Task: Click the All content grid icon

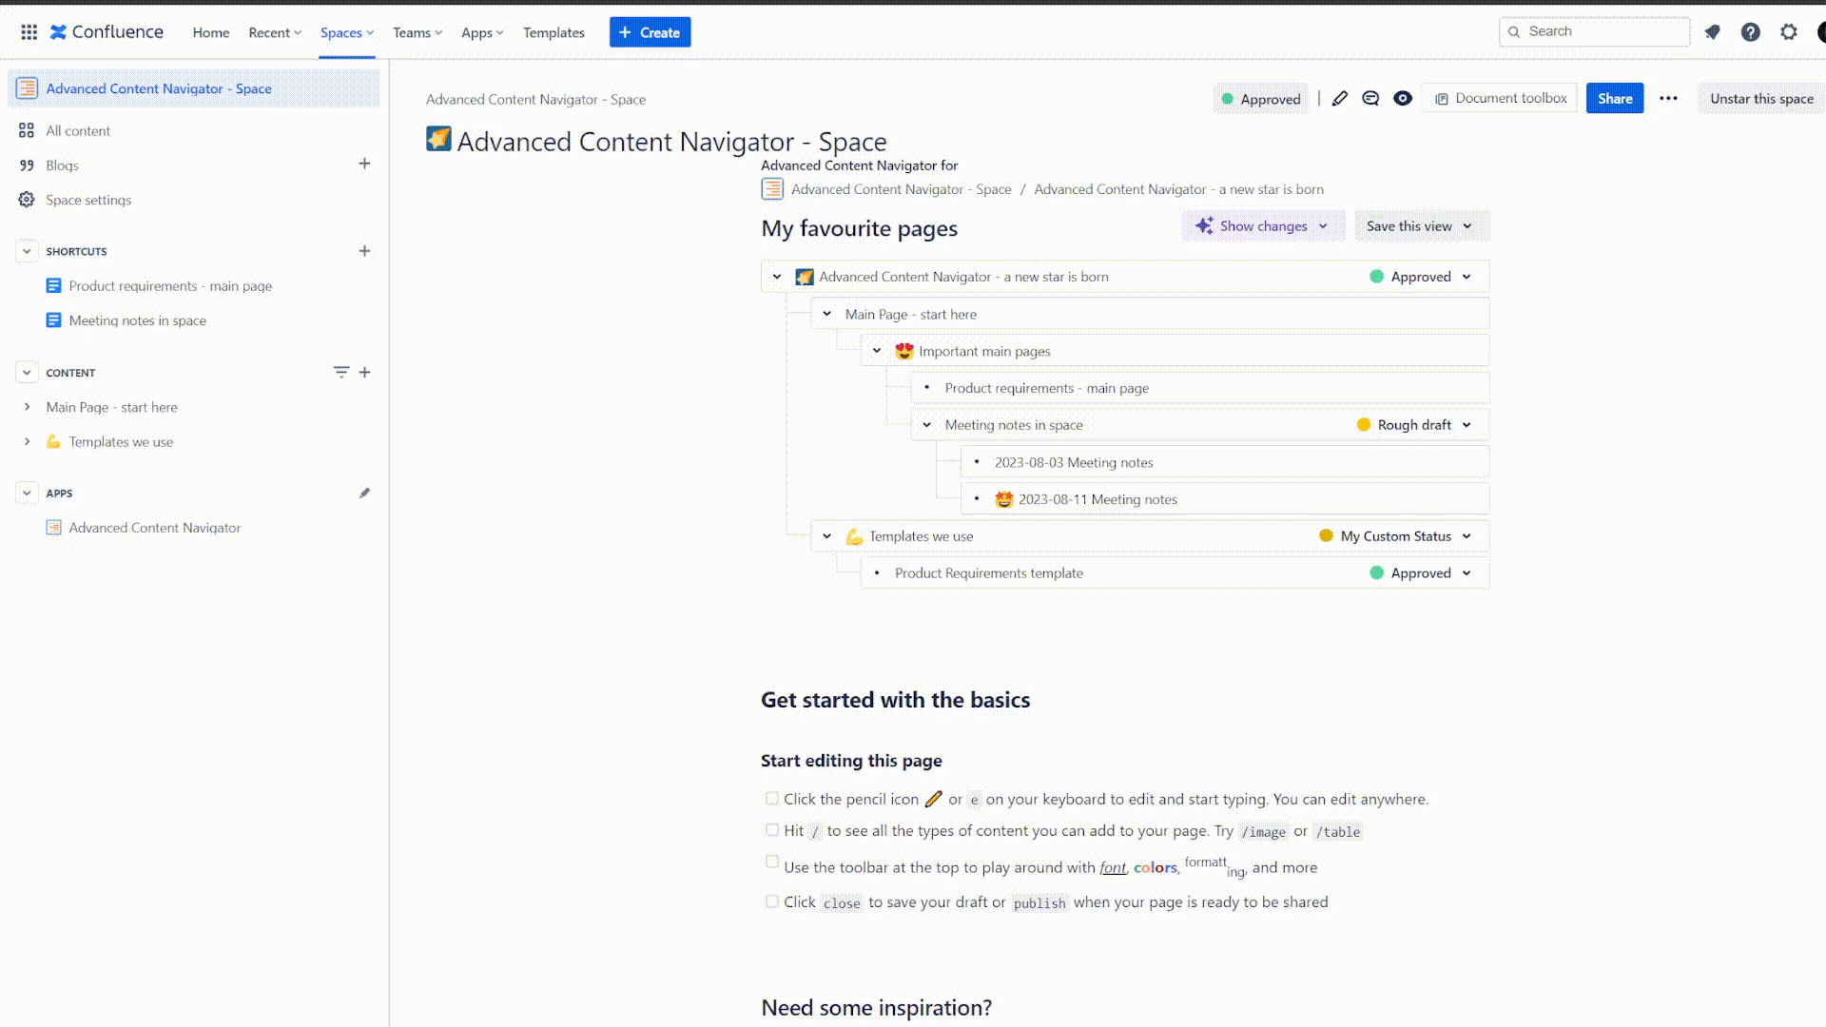Action: (x=27, y=131)
